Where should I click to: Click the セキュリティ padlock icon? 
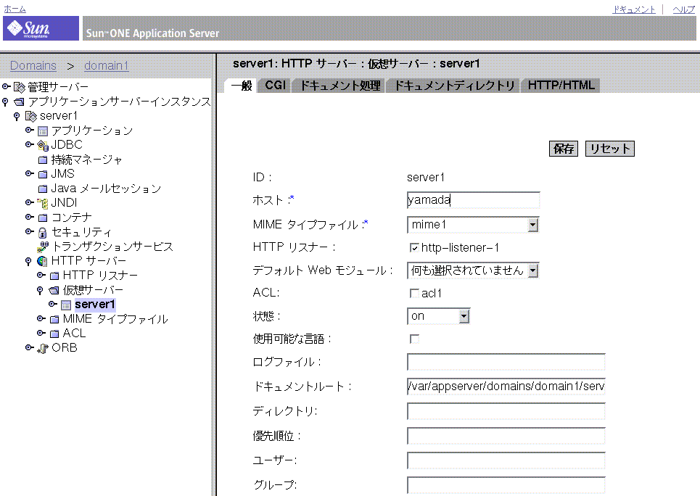tap(42, 233)
